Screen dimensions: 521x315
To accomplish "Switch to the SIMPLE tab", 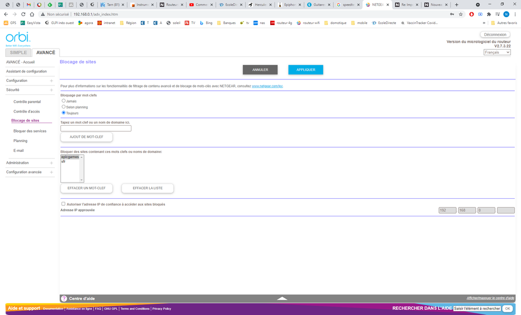I will (x=18, y=53).
